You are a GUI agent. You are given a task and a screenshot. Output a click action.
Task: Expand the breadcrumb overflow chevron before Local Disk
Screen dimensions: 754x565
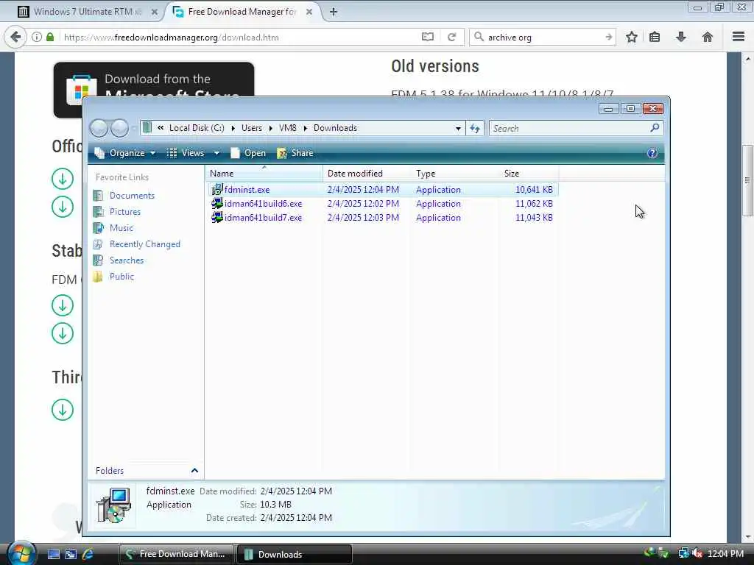click(x=161, y=128)
